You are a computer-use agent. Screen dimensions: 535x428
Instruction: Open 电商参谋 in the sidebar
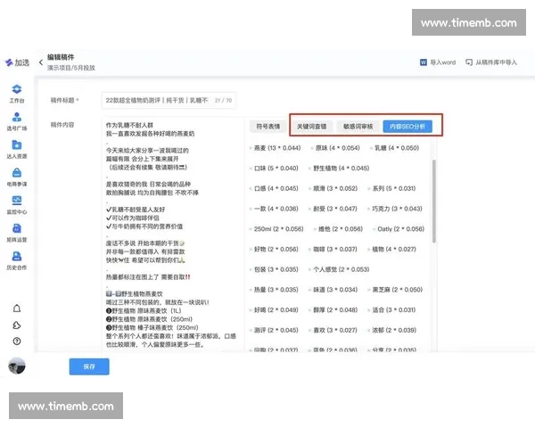pyautogui.click(x=17, y=177)
